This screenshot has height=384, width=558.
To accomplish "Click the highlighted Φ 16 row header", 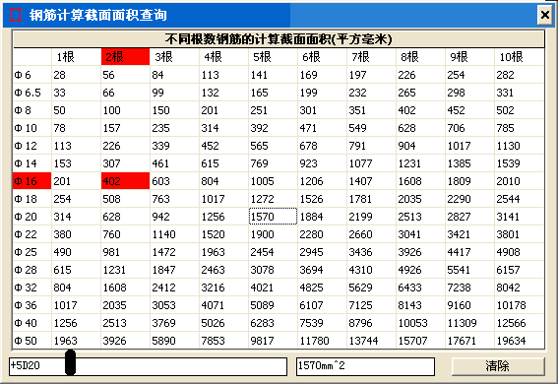I will click(32, 181).
